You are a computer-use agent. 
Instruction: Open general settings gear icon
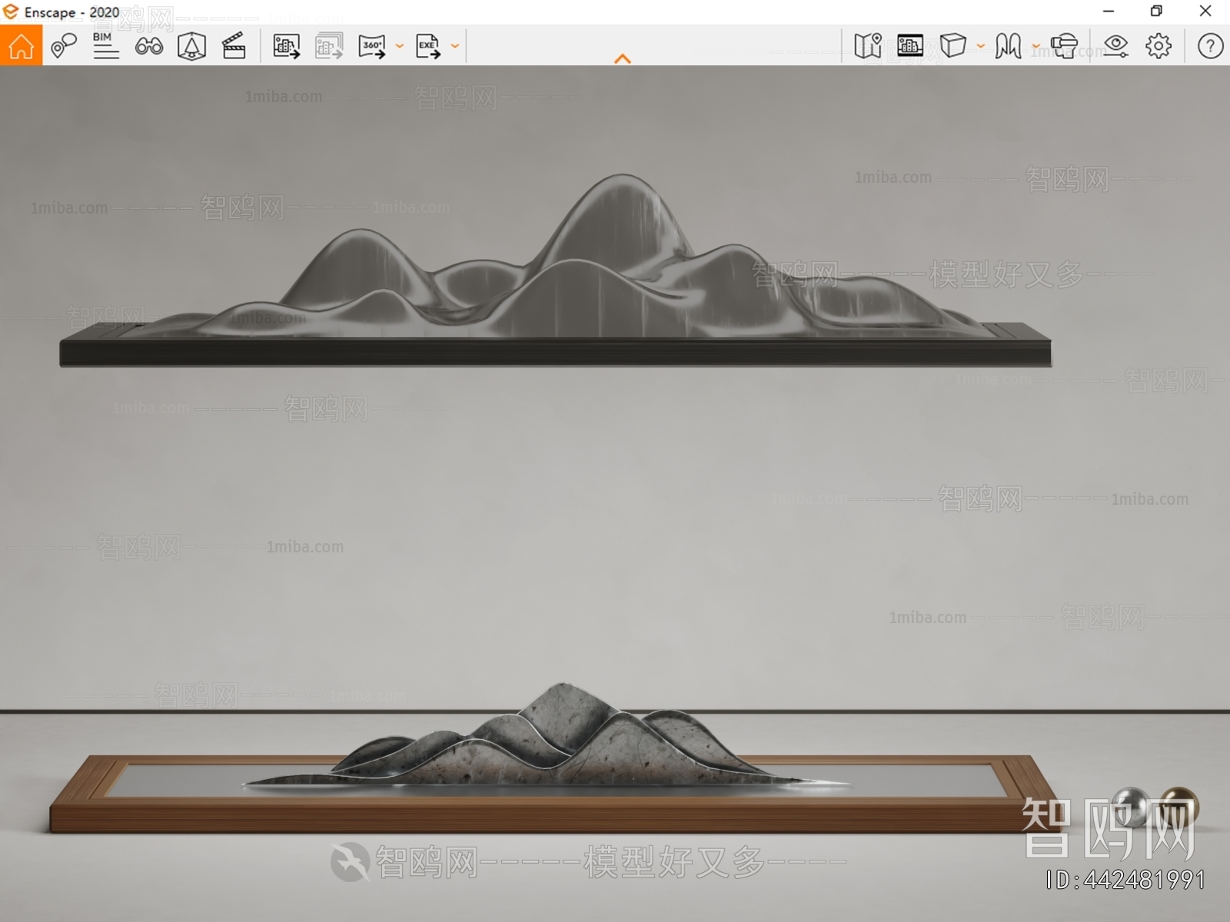click(x=1159, y=46)
